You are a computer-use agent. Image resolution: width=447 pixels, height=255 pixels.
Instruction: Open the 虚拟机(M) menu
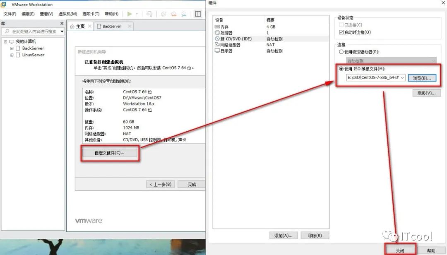68,14
